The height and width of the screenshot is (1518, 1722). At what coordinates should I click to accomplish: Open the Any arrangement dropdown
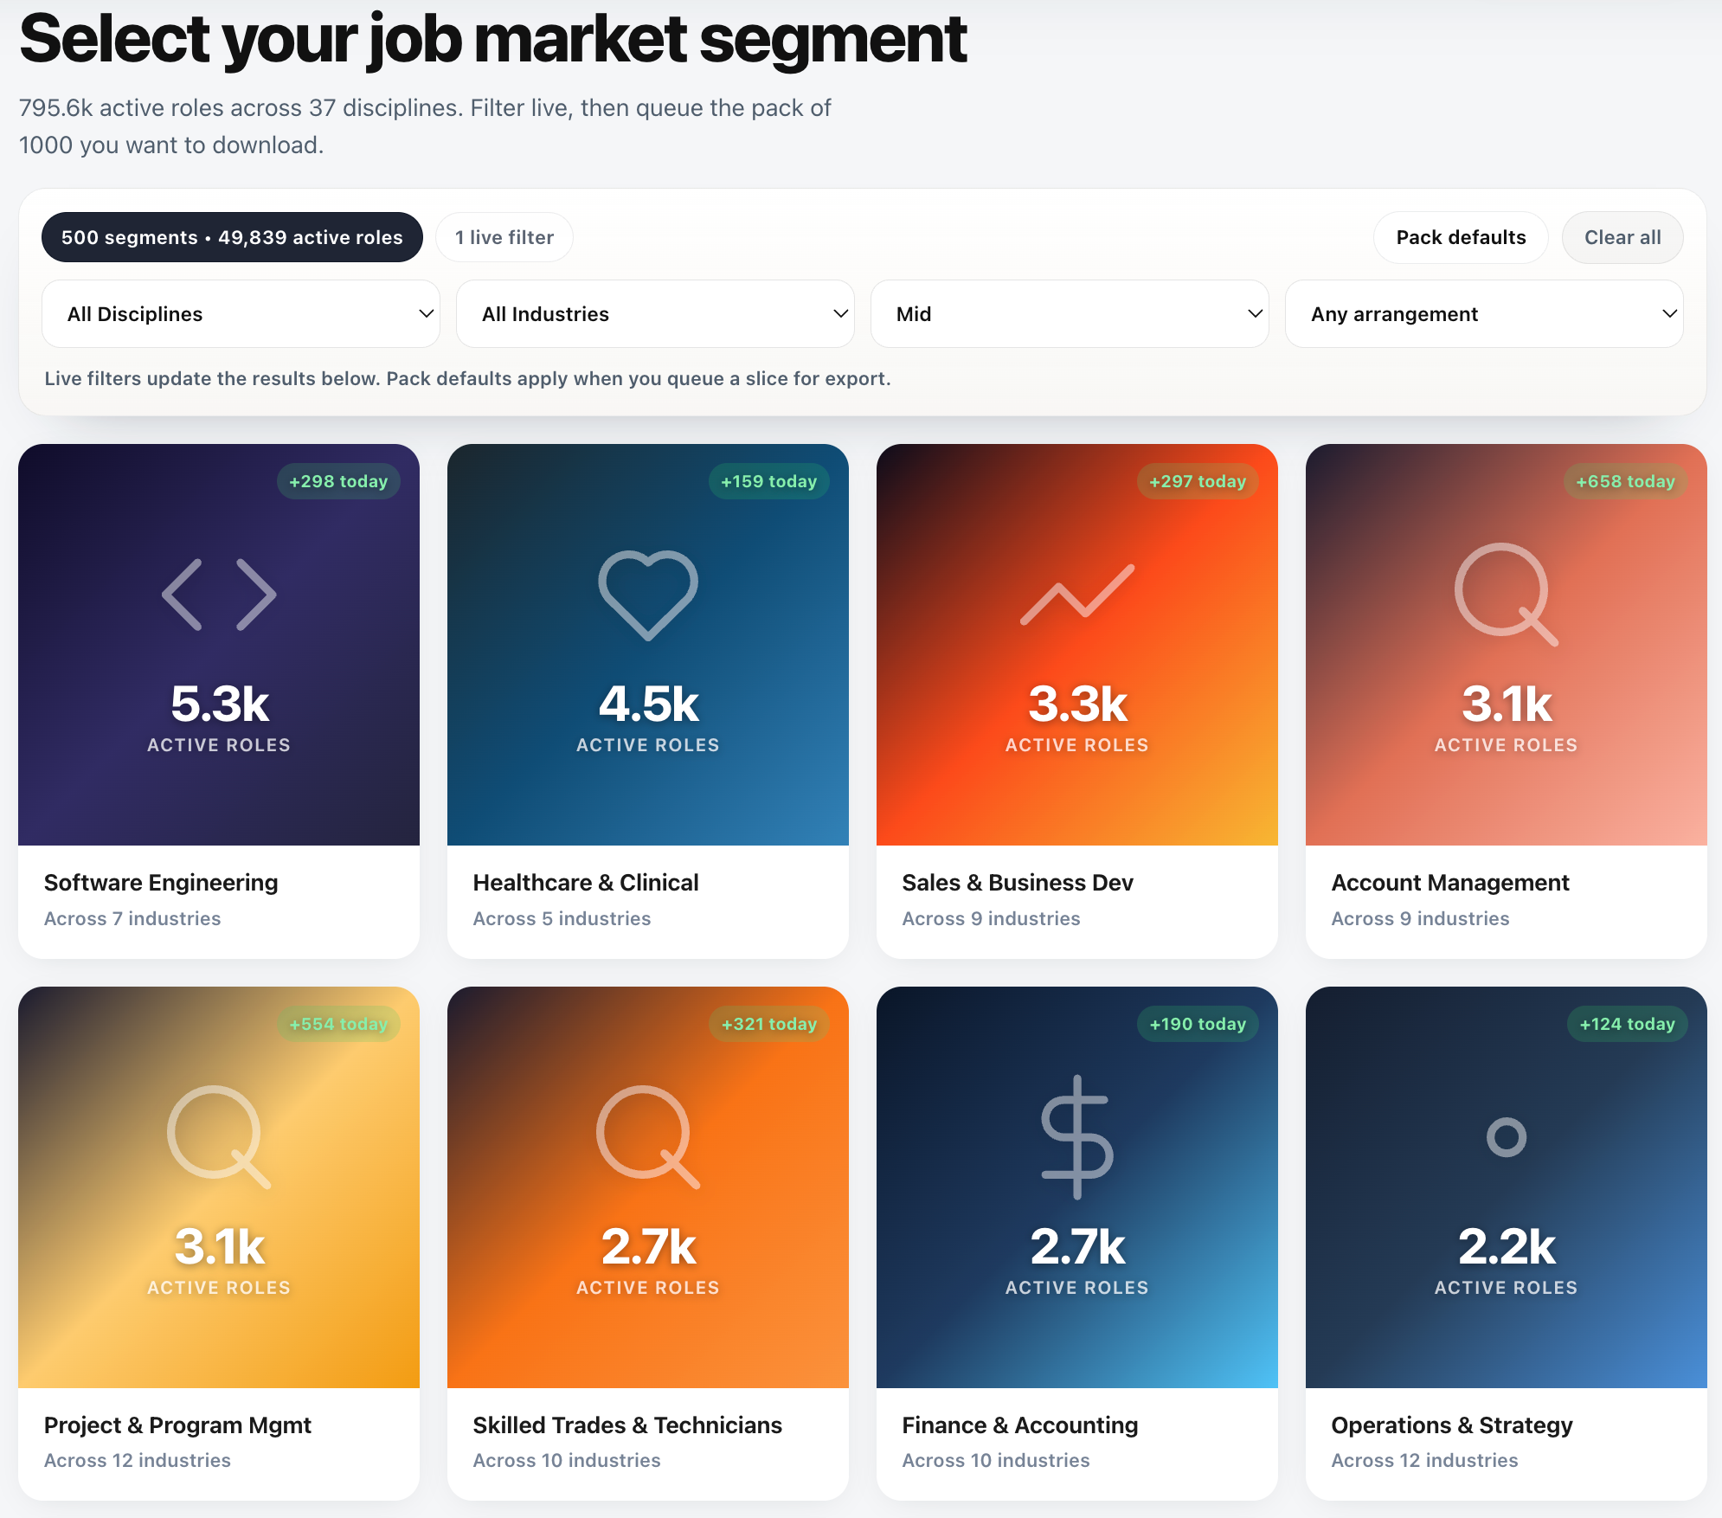coord(1483,313)
